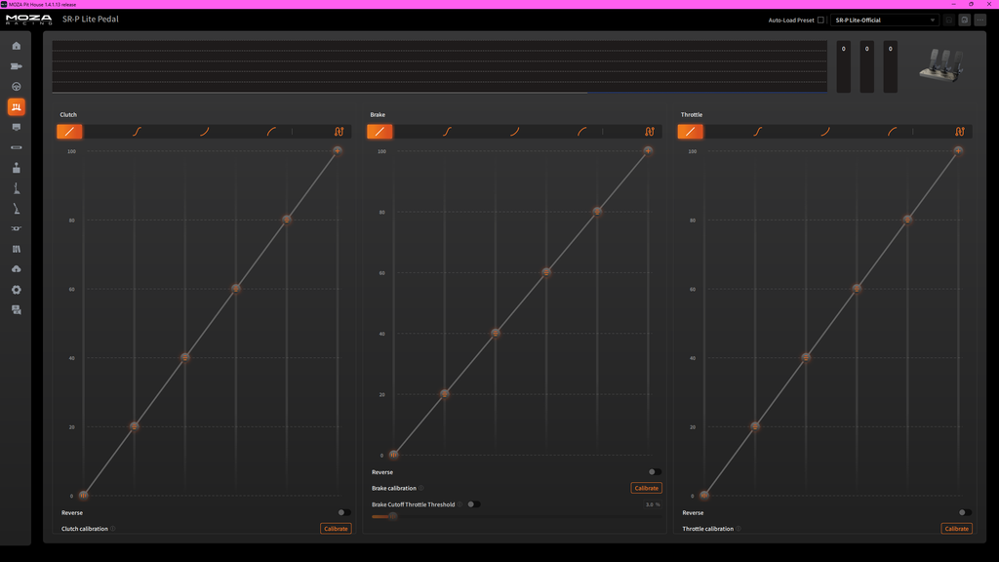This screenshot has height=562, width=999.
Task: Toggle the Throttle Reverse switch
Action: 965,512
